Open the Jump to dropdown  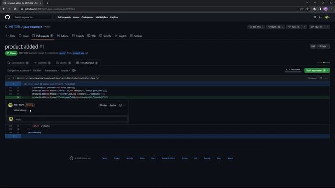(x=65, y=70)
